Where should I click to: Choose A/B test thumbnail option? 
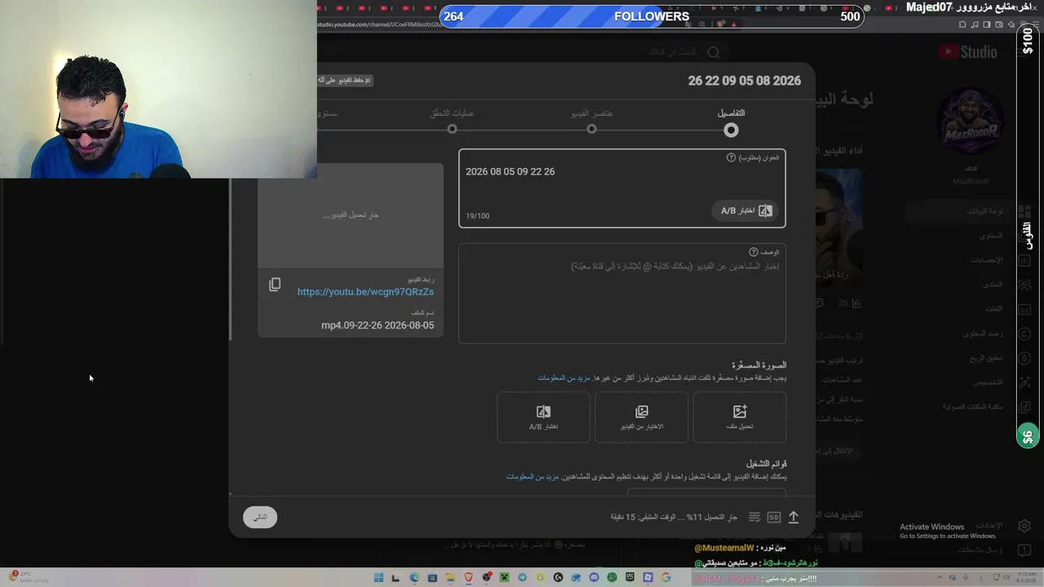543,417
